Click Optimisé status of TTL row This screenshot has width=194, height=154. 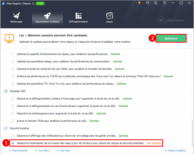point(121,84)
